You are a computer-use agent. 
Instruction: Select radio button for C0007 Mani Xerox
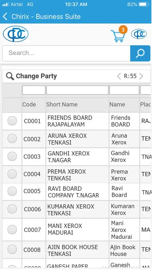[12, 230]
